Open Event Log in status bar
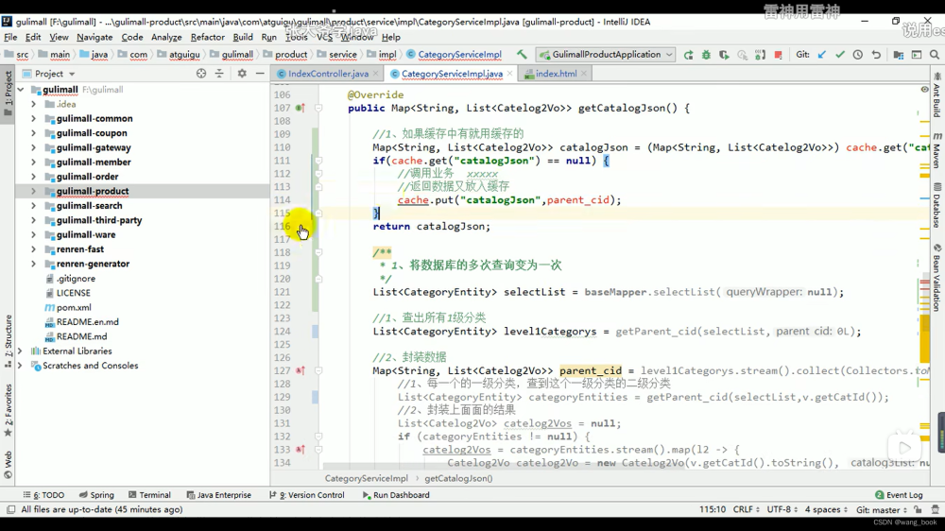Image resolution: width=945 pixels, height=531 pixels. click(x=899, y=495)
